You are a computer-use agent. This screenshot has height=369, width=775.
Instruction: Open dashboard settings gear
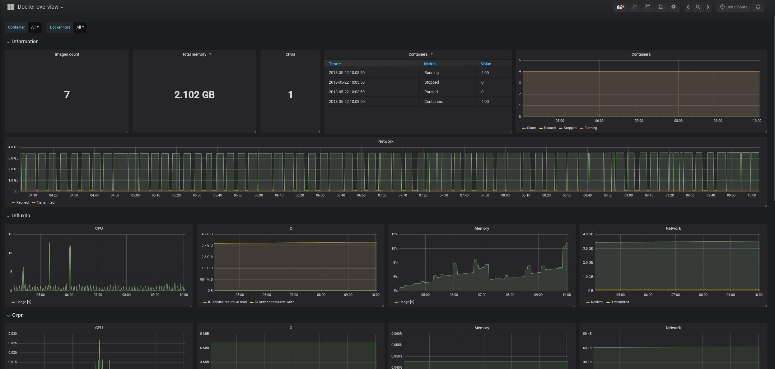click(x=673, y=7)
